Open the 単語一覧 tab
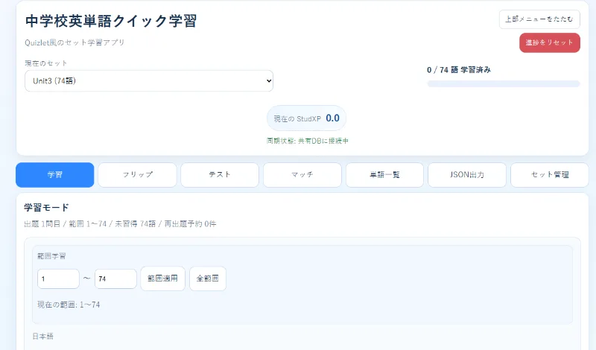Screen dimensions: 596x350 (x=384, y=175)
